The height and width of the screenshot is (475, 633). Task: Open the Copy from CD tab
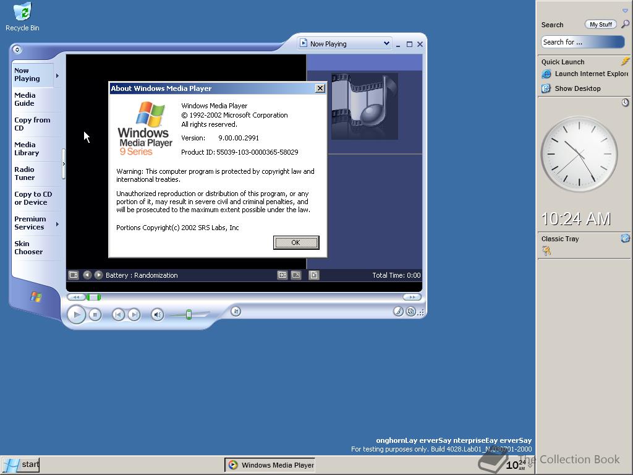(32, 124)
